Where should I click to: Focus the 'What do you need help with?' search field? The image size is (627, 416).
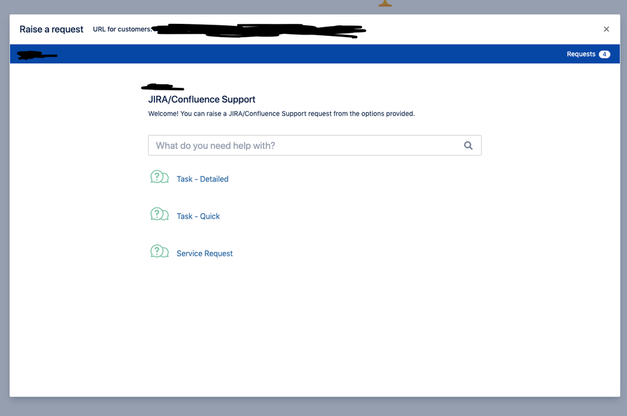[x=314, y=145]
